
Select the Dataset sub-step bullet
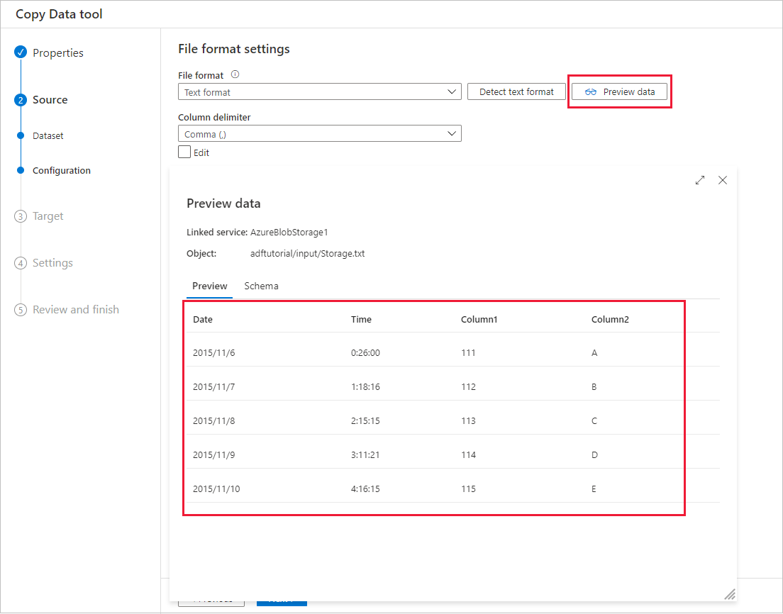coord(21,135)
